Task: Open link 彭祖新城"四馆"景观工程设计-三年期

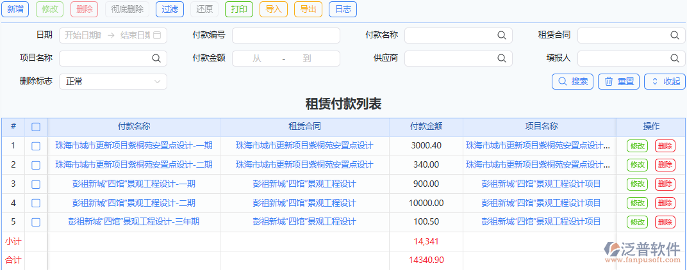Action: [x=134, y=222]
